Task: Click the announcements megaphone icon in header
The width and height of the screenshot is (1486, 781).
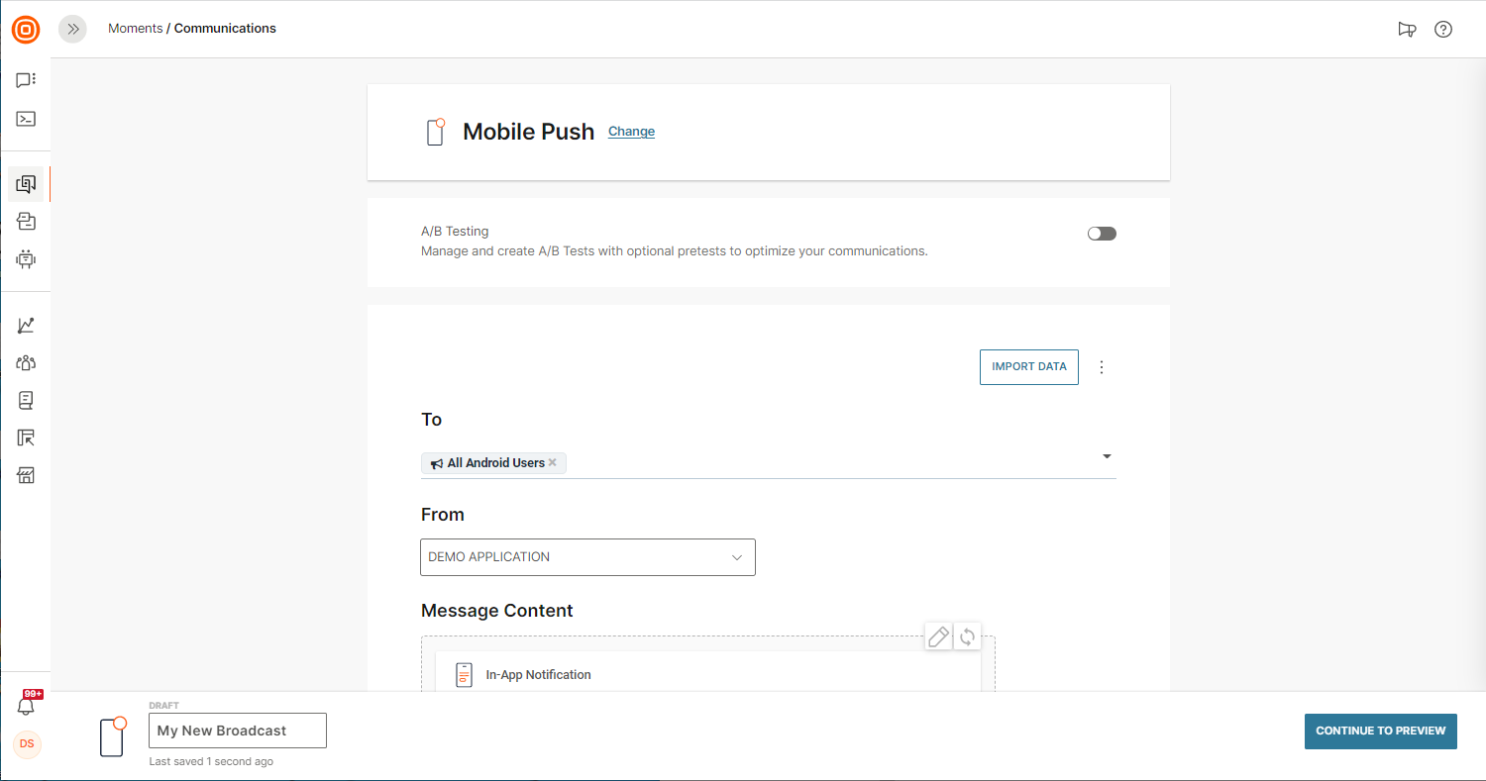Action: (1407, 29)
